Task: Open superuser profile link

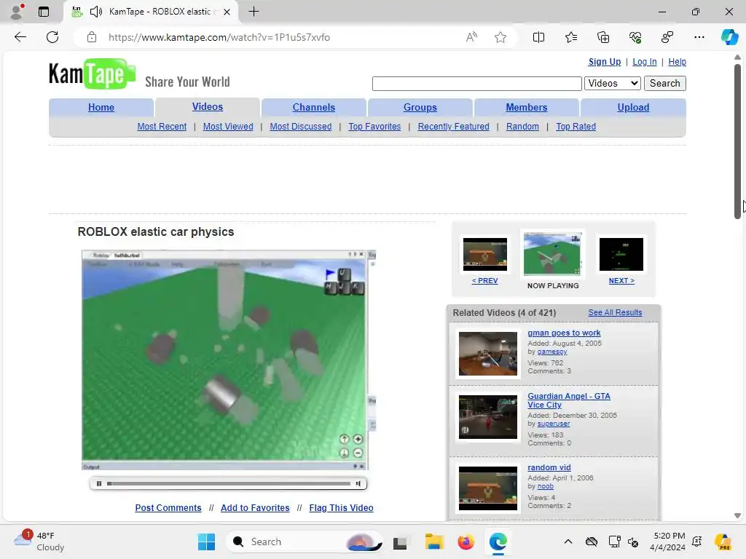Action: pos(554,424)
